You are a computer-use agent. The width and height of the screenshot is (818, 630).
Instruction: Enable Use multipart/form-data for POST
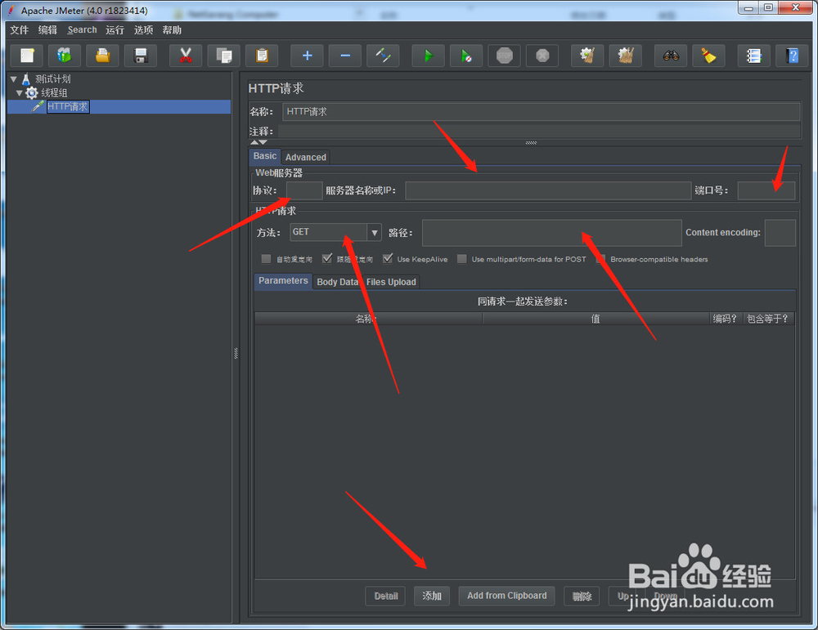[461, 259]
